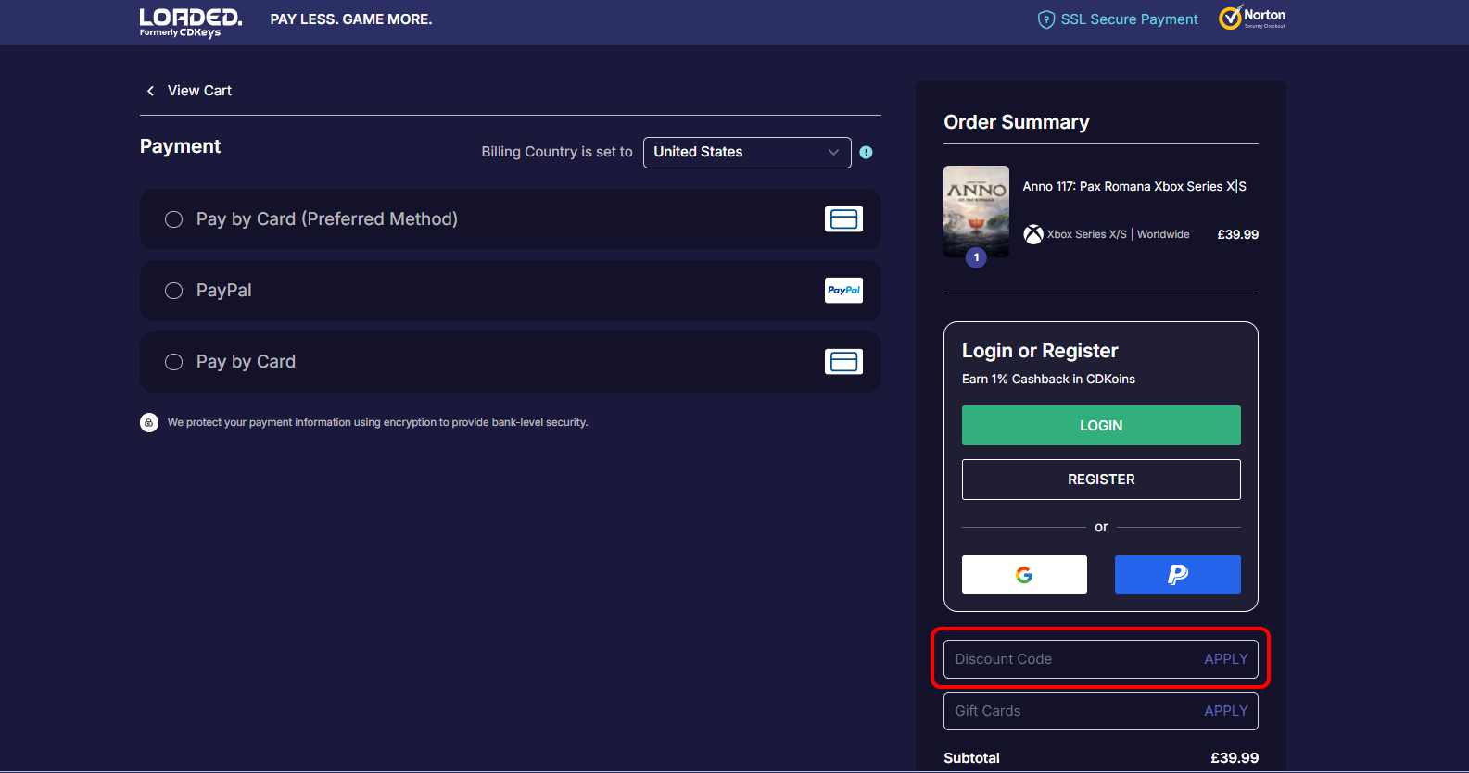Screen dimensions: 1469x773
Task: Sign in with the blue PayPal button
Action: pyautogui.click(x=1177, y=575)
